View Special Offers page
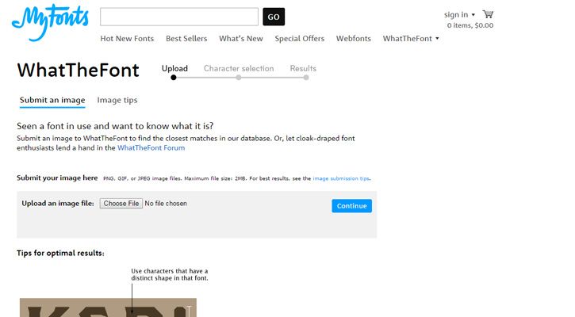Screen dimensions: 575x317 [x=300, y=39]
